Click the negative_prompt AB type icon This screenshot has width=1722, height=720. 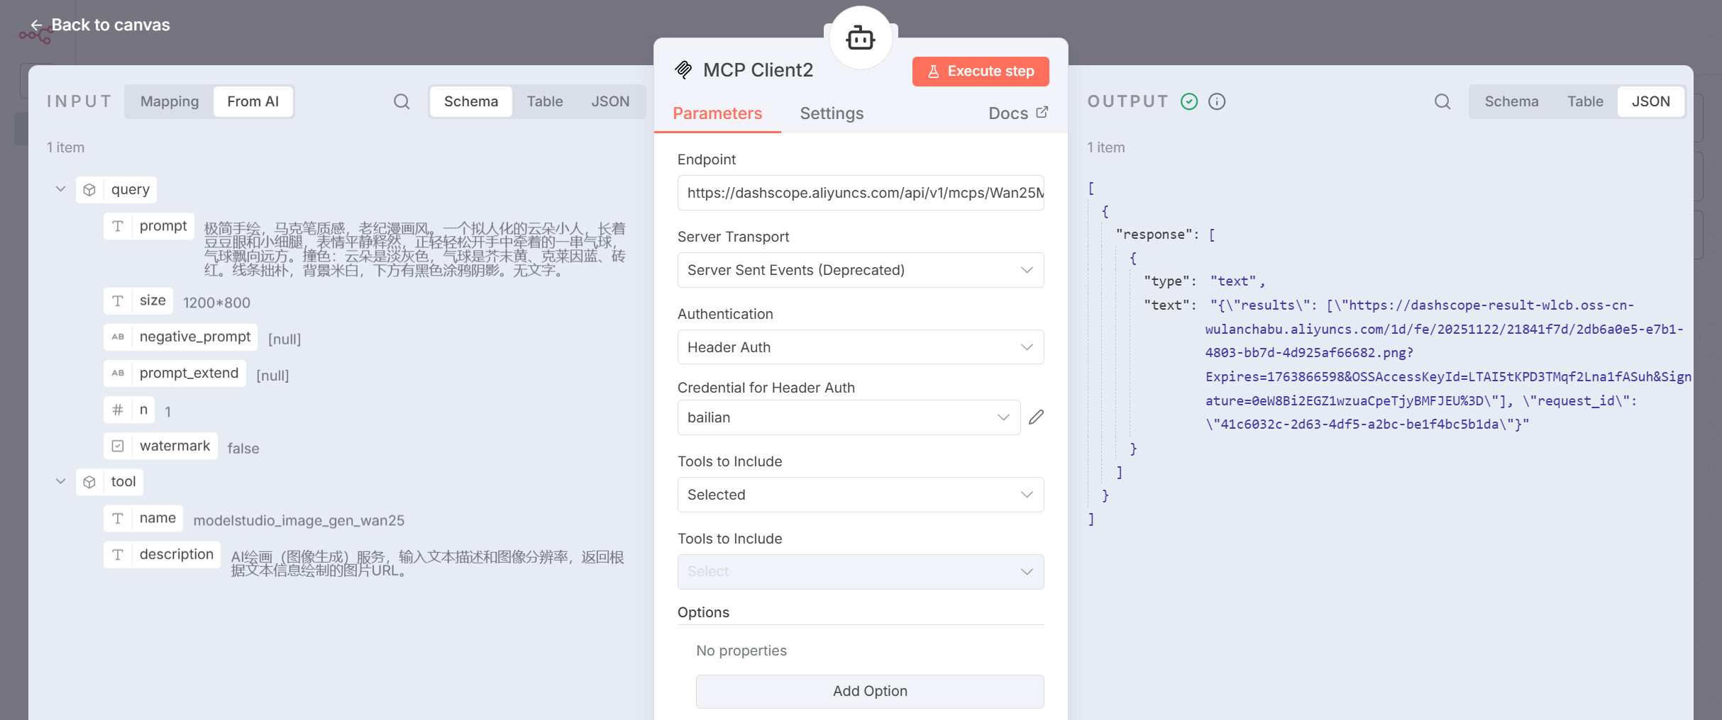118,337
